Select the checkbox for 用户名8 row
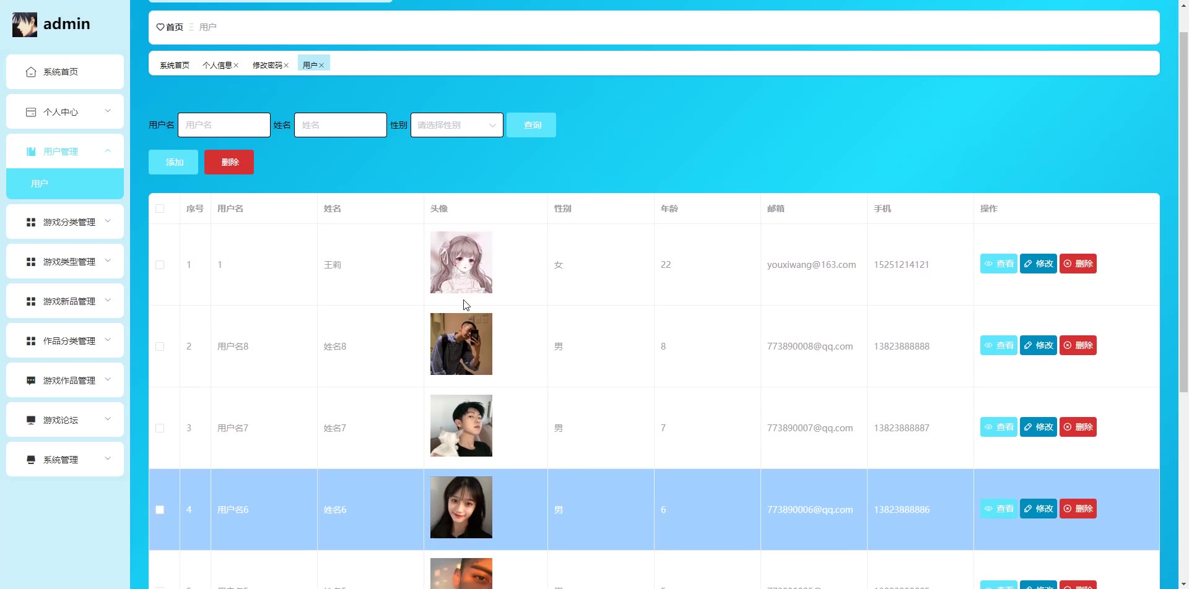This screenshot has height=589, width=1189. tap(160, 346)
